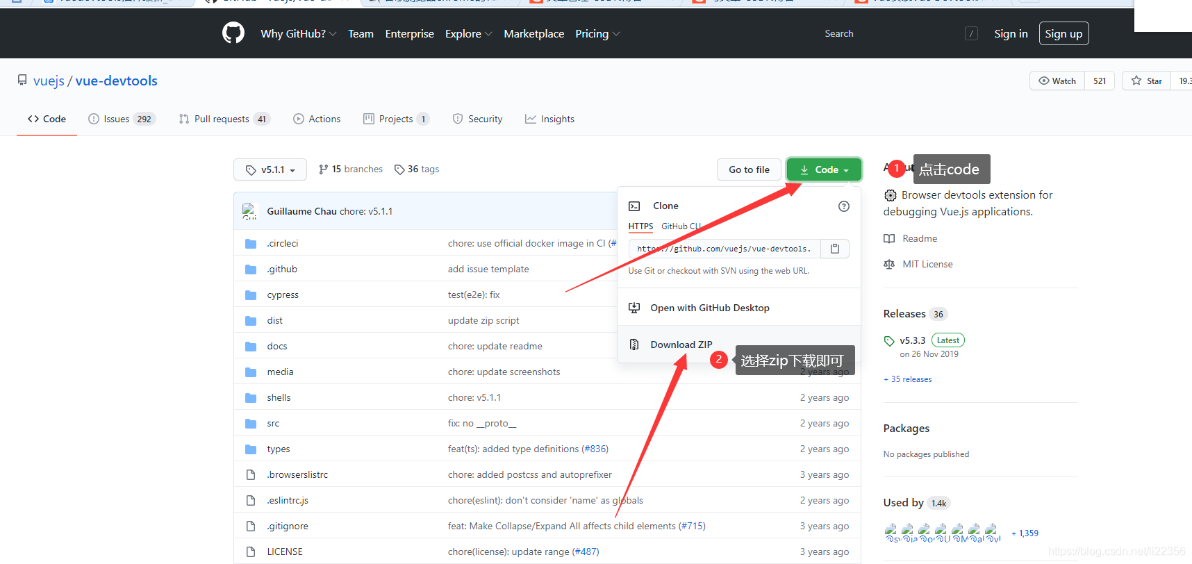
Task: Open the dist folder icon
Action: coord(251,321)
